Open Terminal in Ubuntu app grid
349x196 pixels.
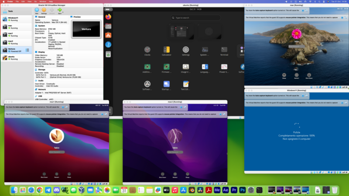click(224, 50)
